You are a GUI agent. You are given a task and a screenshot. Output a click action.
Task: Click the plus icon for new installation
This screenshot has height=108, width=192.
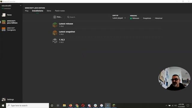[55, 17]
